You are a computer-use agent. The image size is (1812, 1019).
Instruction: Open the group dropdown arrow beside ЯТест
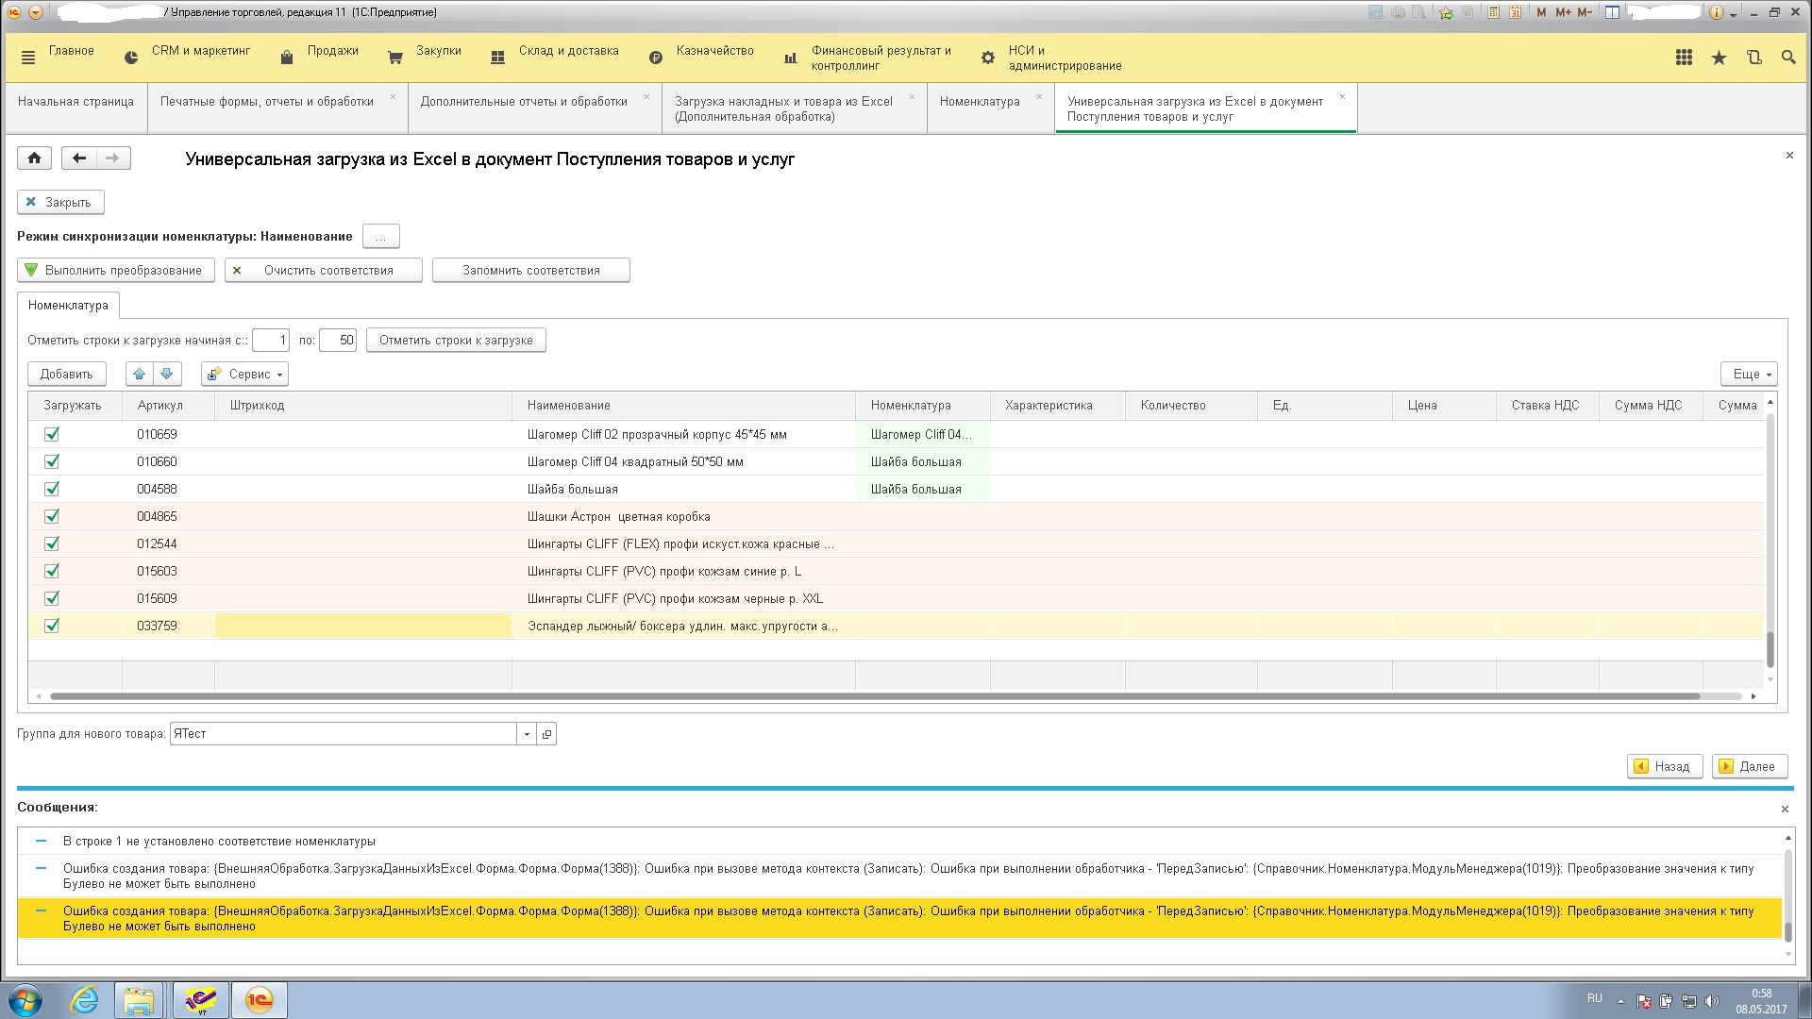tap(527, 734)
